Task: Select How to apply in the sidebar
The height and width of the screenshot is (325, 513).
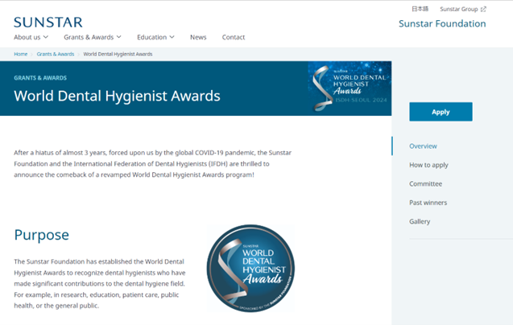Action: (x=428, y=165)
